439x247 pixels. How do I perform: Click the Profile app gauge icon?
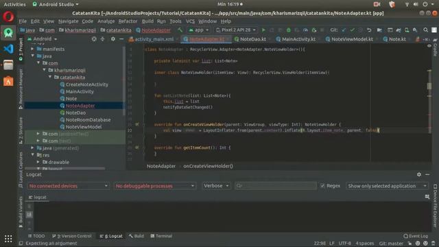click(x=305, y=30)
